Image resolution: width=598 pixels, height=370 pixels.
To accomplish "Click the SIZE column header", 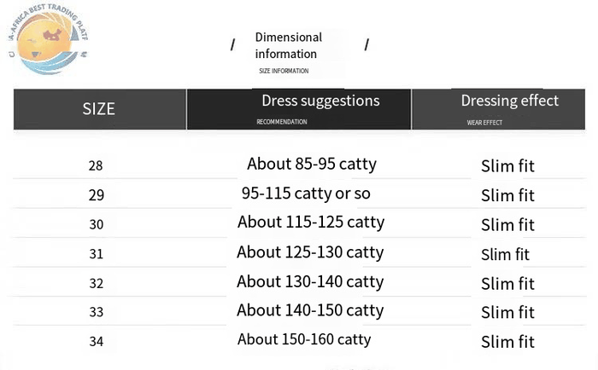I will 99,109.
